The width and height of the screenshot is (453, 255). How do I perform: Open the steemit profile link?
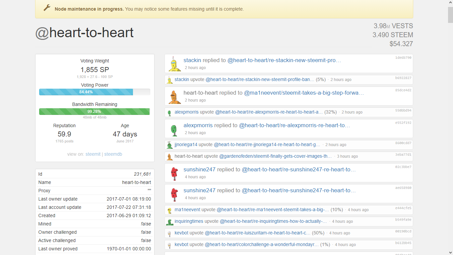coord(93,154)
